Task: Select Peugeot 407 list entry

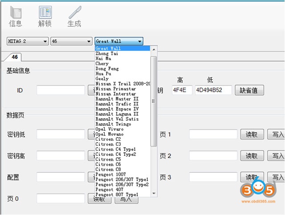Action: [110, 190]
